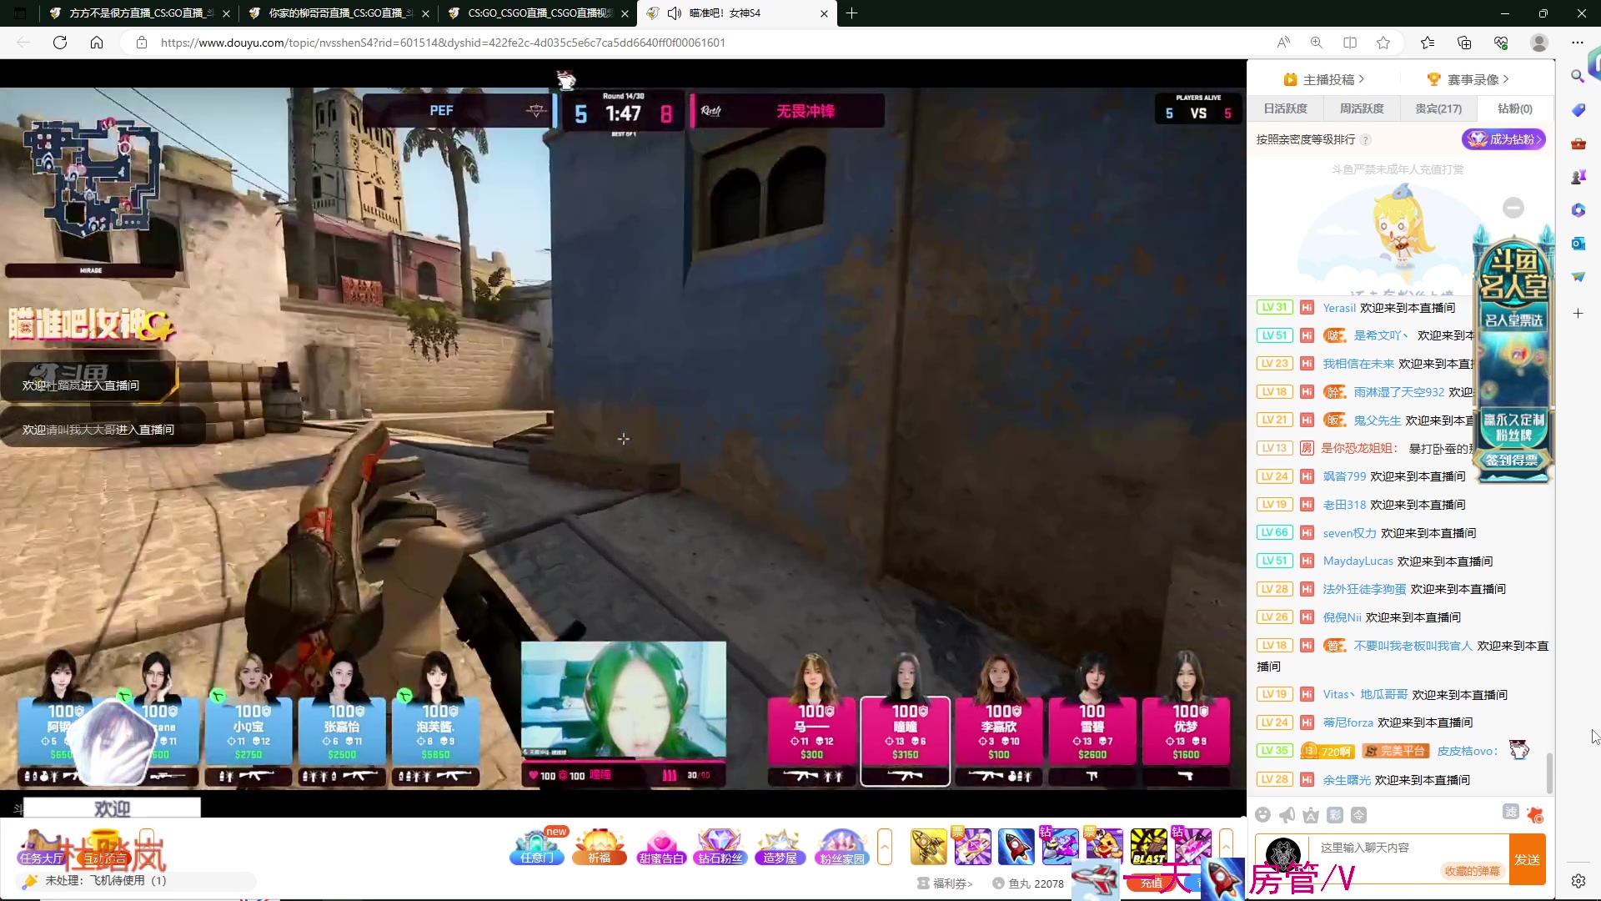Refresh the browser page
The image size is (1601, 901).
[x=60, y=43]
